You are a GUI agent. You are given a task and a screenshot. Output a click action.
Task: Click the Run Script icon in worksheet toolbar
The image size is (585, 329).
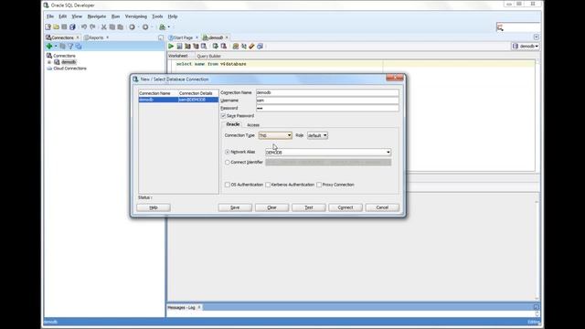pyautogui.click(x=179, y=47)
